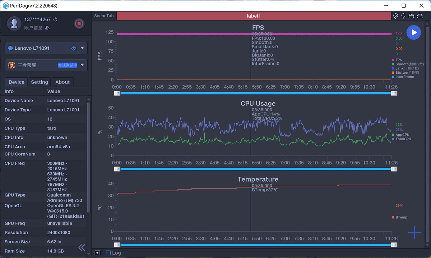Open the folder icon in top toolbar
Screen dimensions: 431x258
411,16
